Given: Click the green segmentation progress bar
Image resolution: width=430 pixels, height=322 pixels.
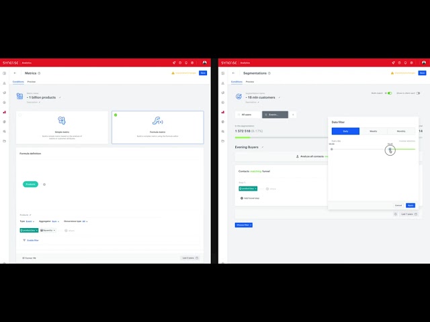Looking at the screenshot, I should tap(243, 138).
